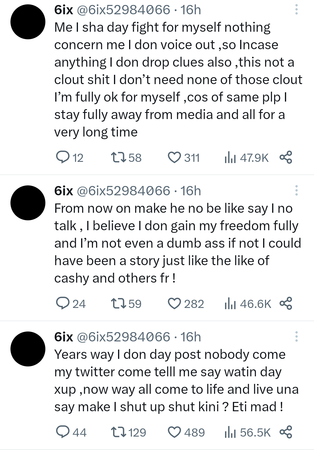The width and height of the screenshot is (314, 452).
Task: Open more options on the freedom tweet
Action: [x=296, y=191]
